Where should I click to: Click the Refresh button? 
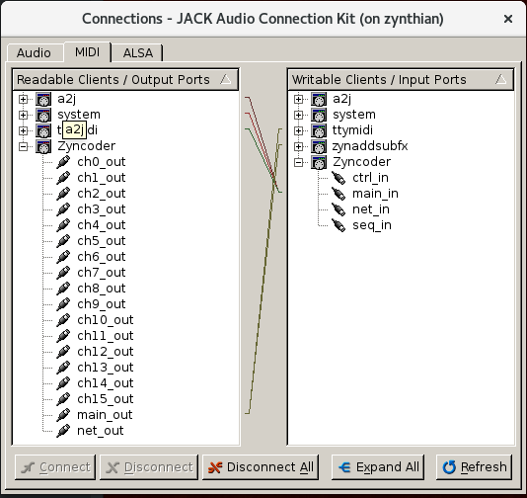[x=475, y=467]
